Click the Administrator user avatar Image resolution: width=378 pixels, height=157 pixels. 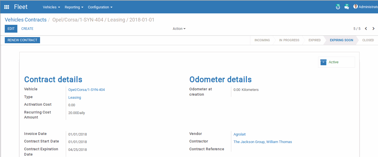[x=356, y=7]
